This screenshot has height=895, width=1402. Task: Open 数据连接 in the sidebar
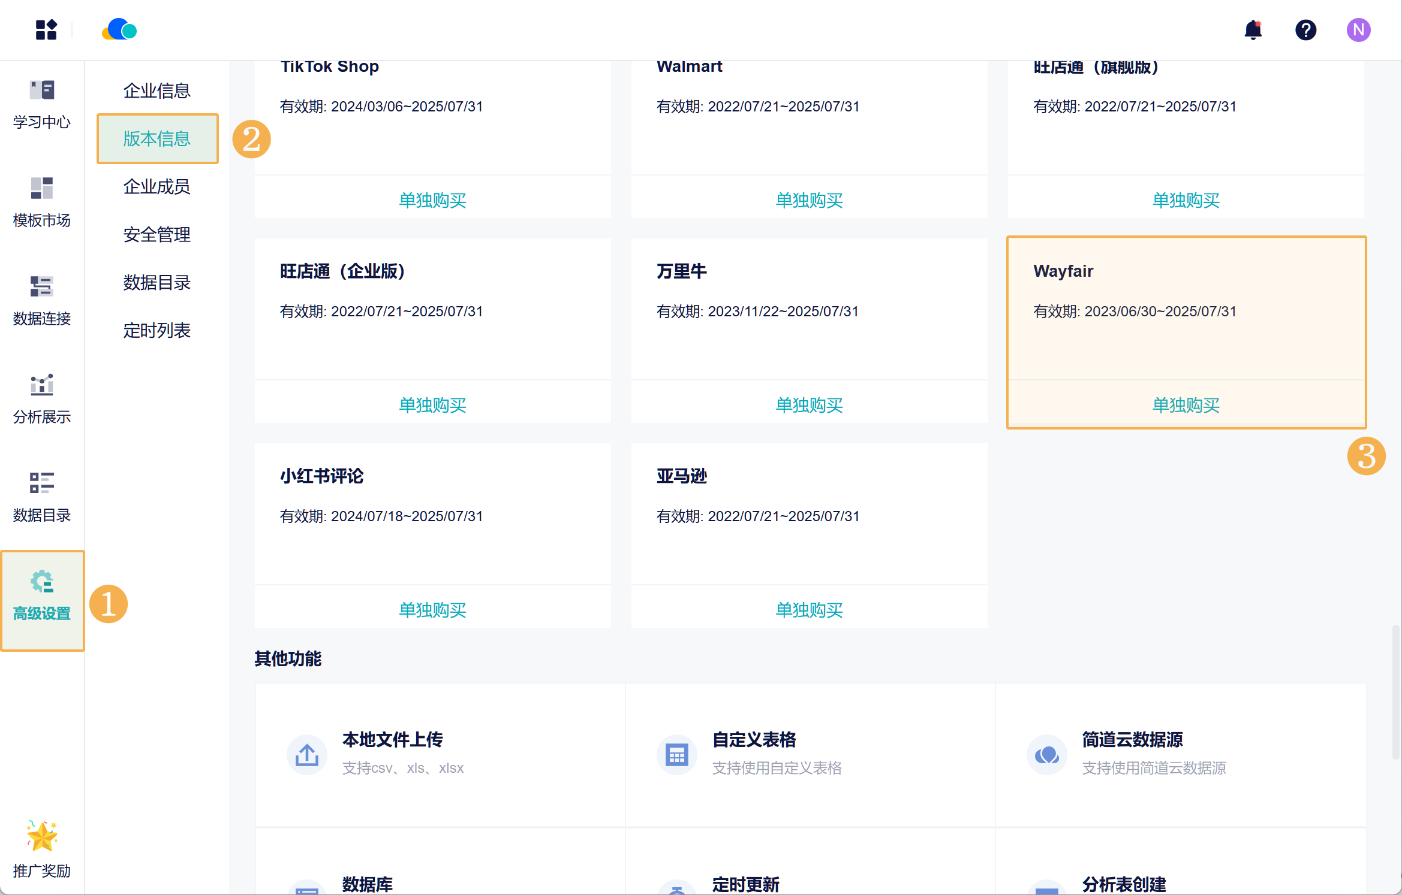pyautogui.click(x=42, y=301)
